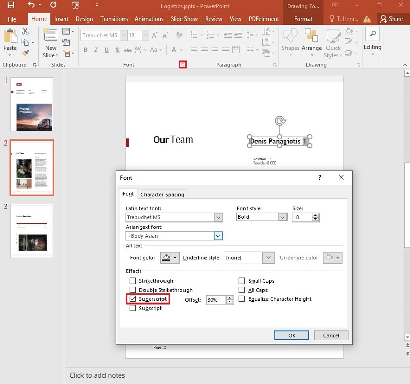Click the Shapes gallery icon
This screenshot has height=384, width=410.
290,35
